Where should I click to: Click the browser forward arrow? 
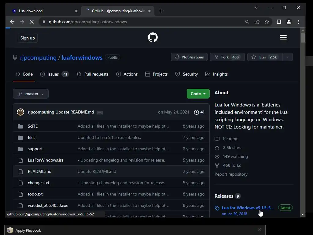[x=22, y=22]
